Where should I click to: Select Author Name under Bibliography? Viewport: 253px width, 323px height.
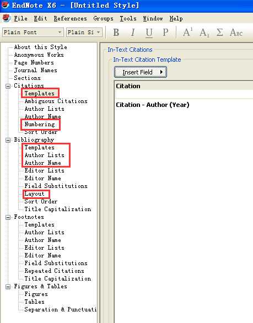pos(42,163)
